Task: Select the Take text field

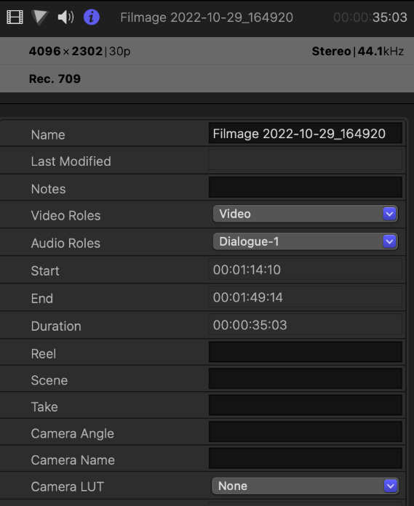Action: coord(305,406)
